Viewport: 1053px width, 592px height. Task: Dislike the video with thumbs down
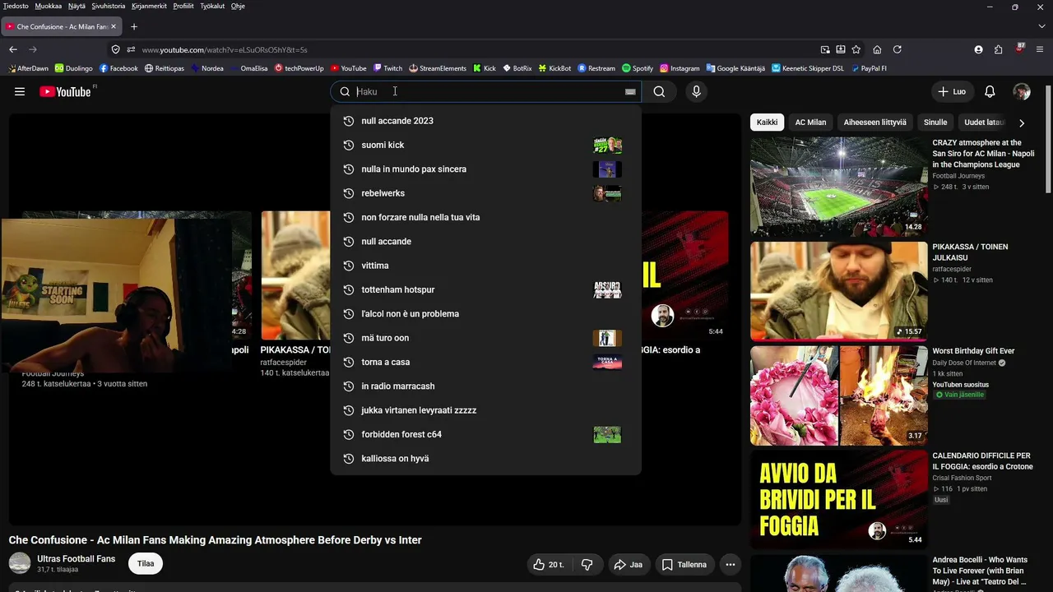[587, 565]
